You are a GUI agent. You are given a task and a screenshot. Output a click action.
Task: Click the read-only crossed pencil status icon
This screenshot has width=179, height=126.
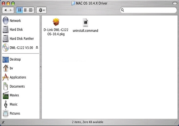[3, 123]
